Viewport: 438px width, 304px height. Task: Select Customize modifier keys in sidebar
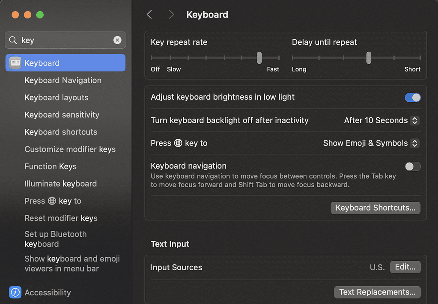coord(70,149)
